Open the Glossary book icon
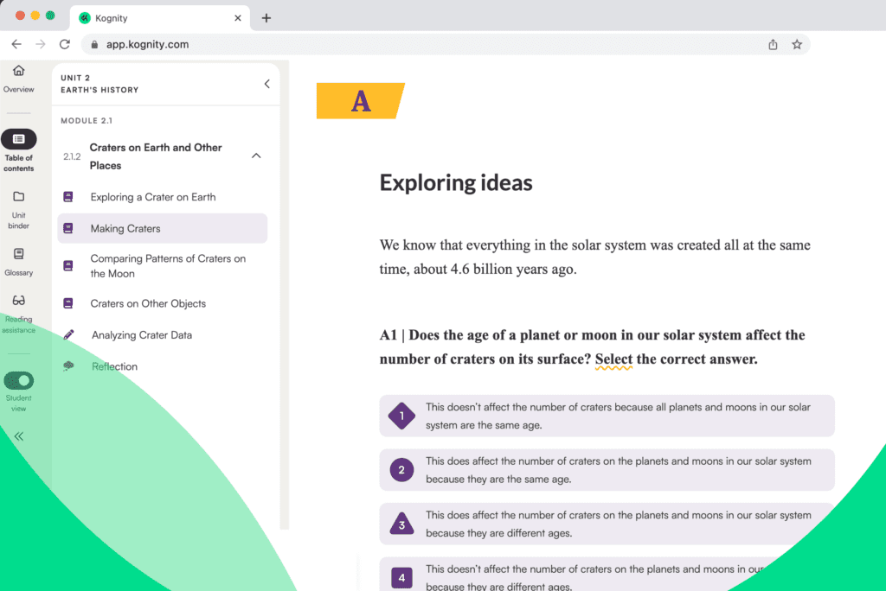Image resolution: width=886 pixels, height=591 pixels. tap(19, 254)
